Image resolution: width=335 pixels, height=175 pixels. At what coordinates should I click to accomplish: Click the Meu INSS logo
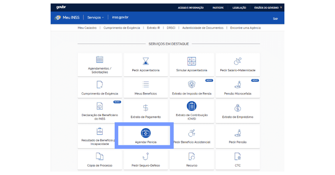pos(68,18)
